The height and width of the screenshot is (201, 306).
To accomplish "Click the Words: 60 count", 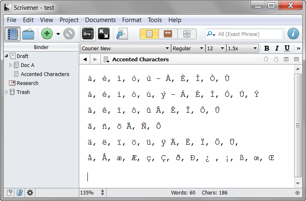I will pos(183,192).
